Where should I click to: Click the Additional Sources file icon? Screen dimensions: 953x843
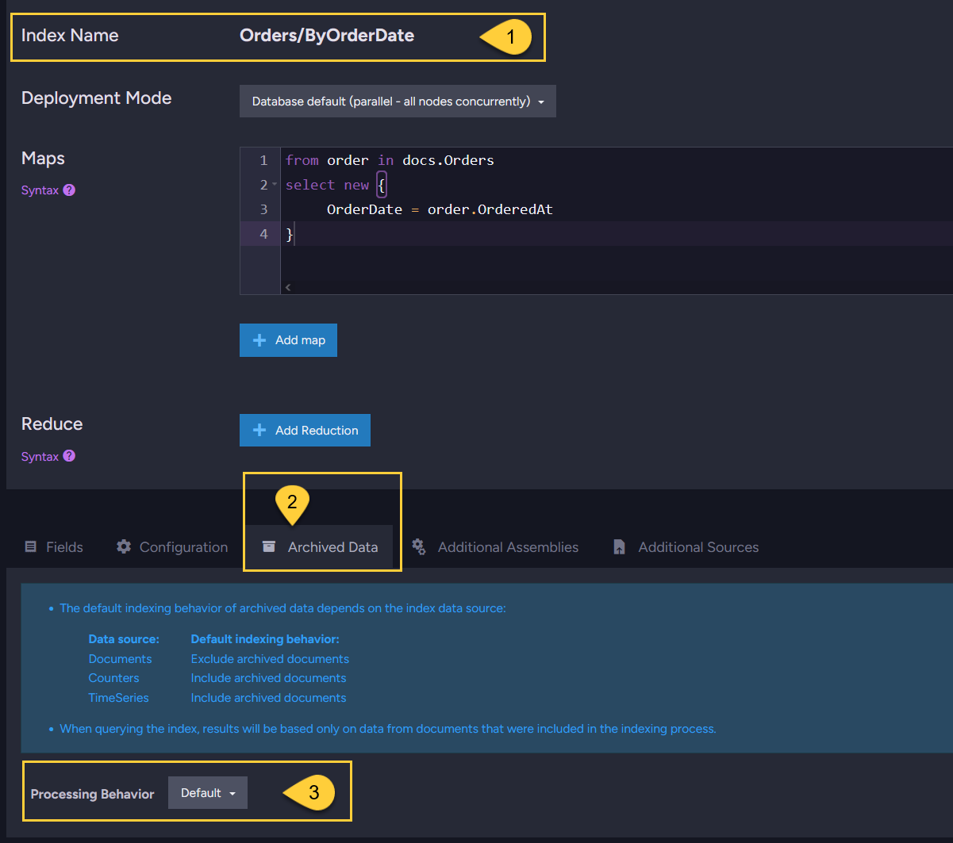[x=620, y=547]
